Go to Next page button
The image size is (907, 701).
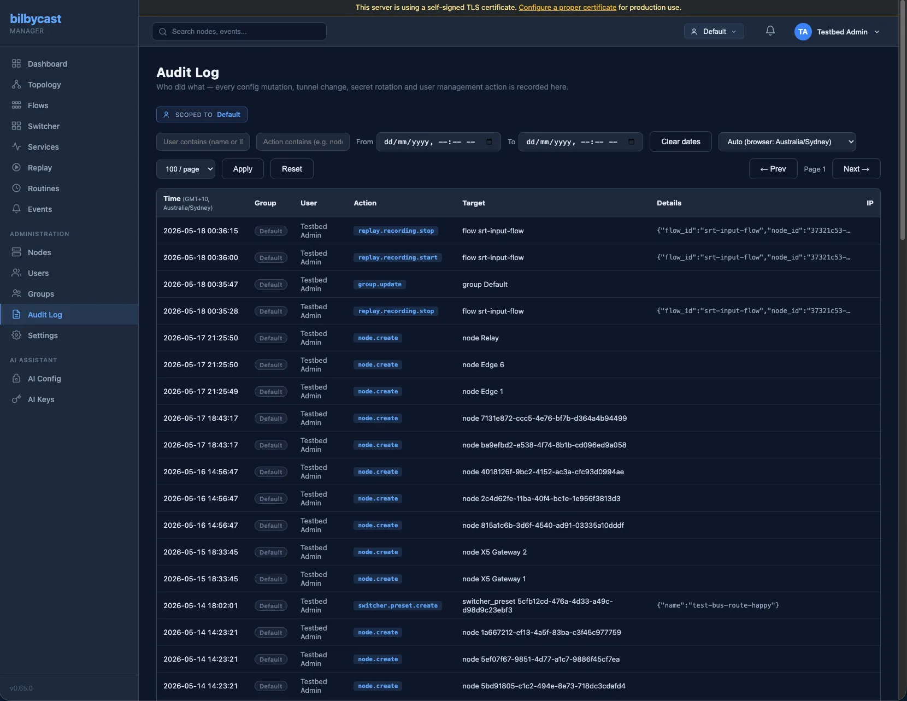pos(856,169)
